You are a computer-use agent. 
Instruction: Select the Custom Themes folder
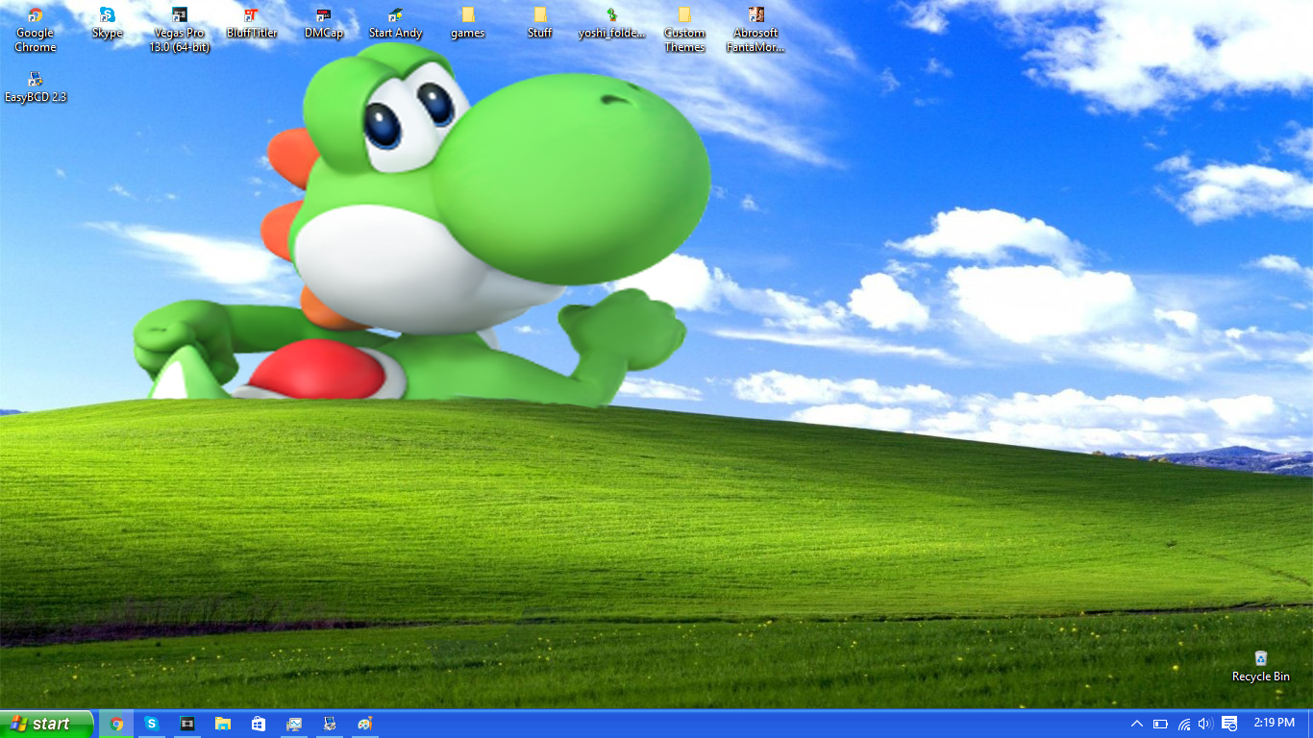click(684, 29)
